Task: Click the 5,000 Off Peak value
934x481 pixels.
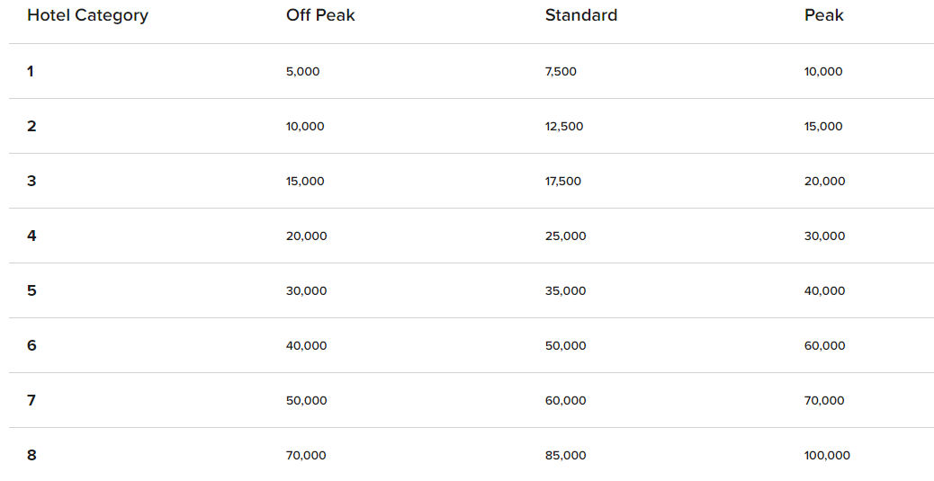Action: click(302, 71)
